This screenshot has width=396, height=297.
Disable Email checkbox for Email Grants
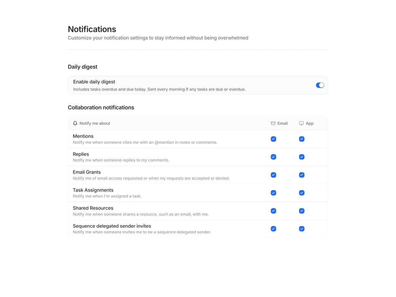pos(273,175)
